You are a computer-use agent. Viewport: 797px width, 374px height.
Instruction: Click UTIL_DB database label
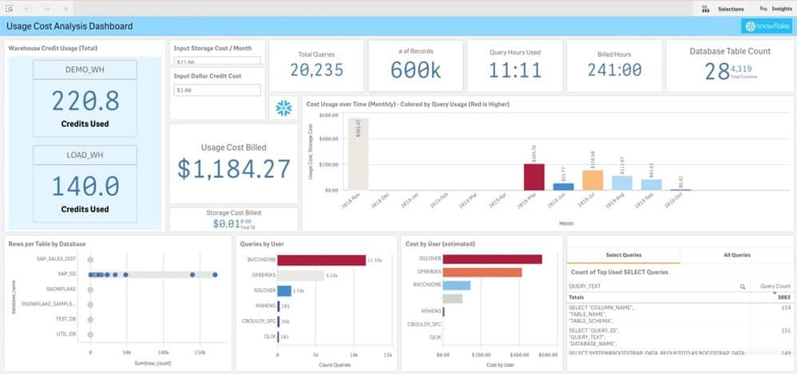[66, 334]
